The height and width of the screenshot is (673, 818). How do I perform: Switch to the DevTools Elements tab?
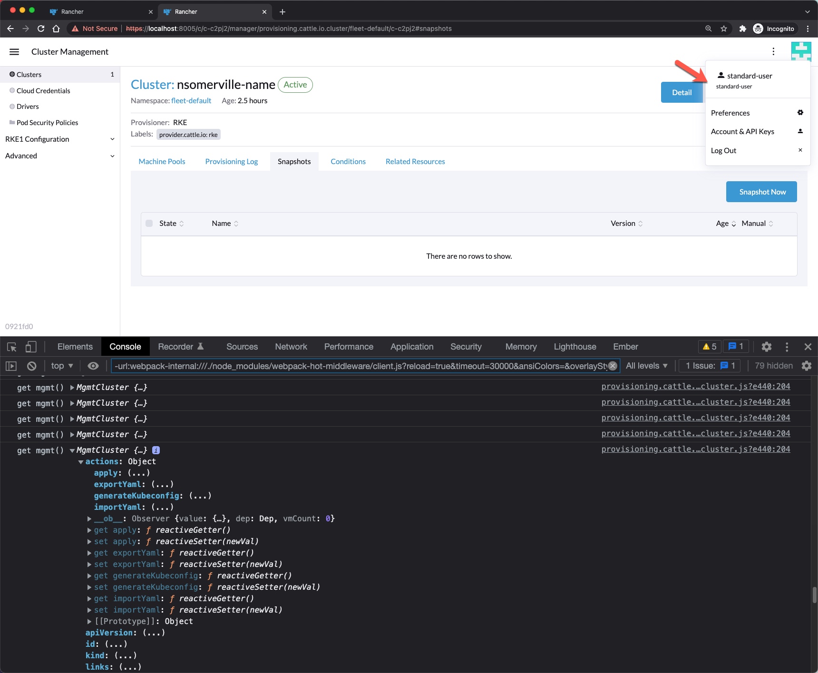click(75, 347)
